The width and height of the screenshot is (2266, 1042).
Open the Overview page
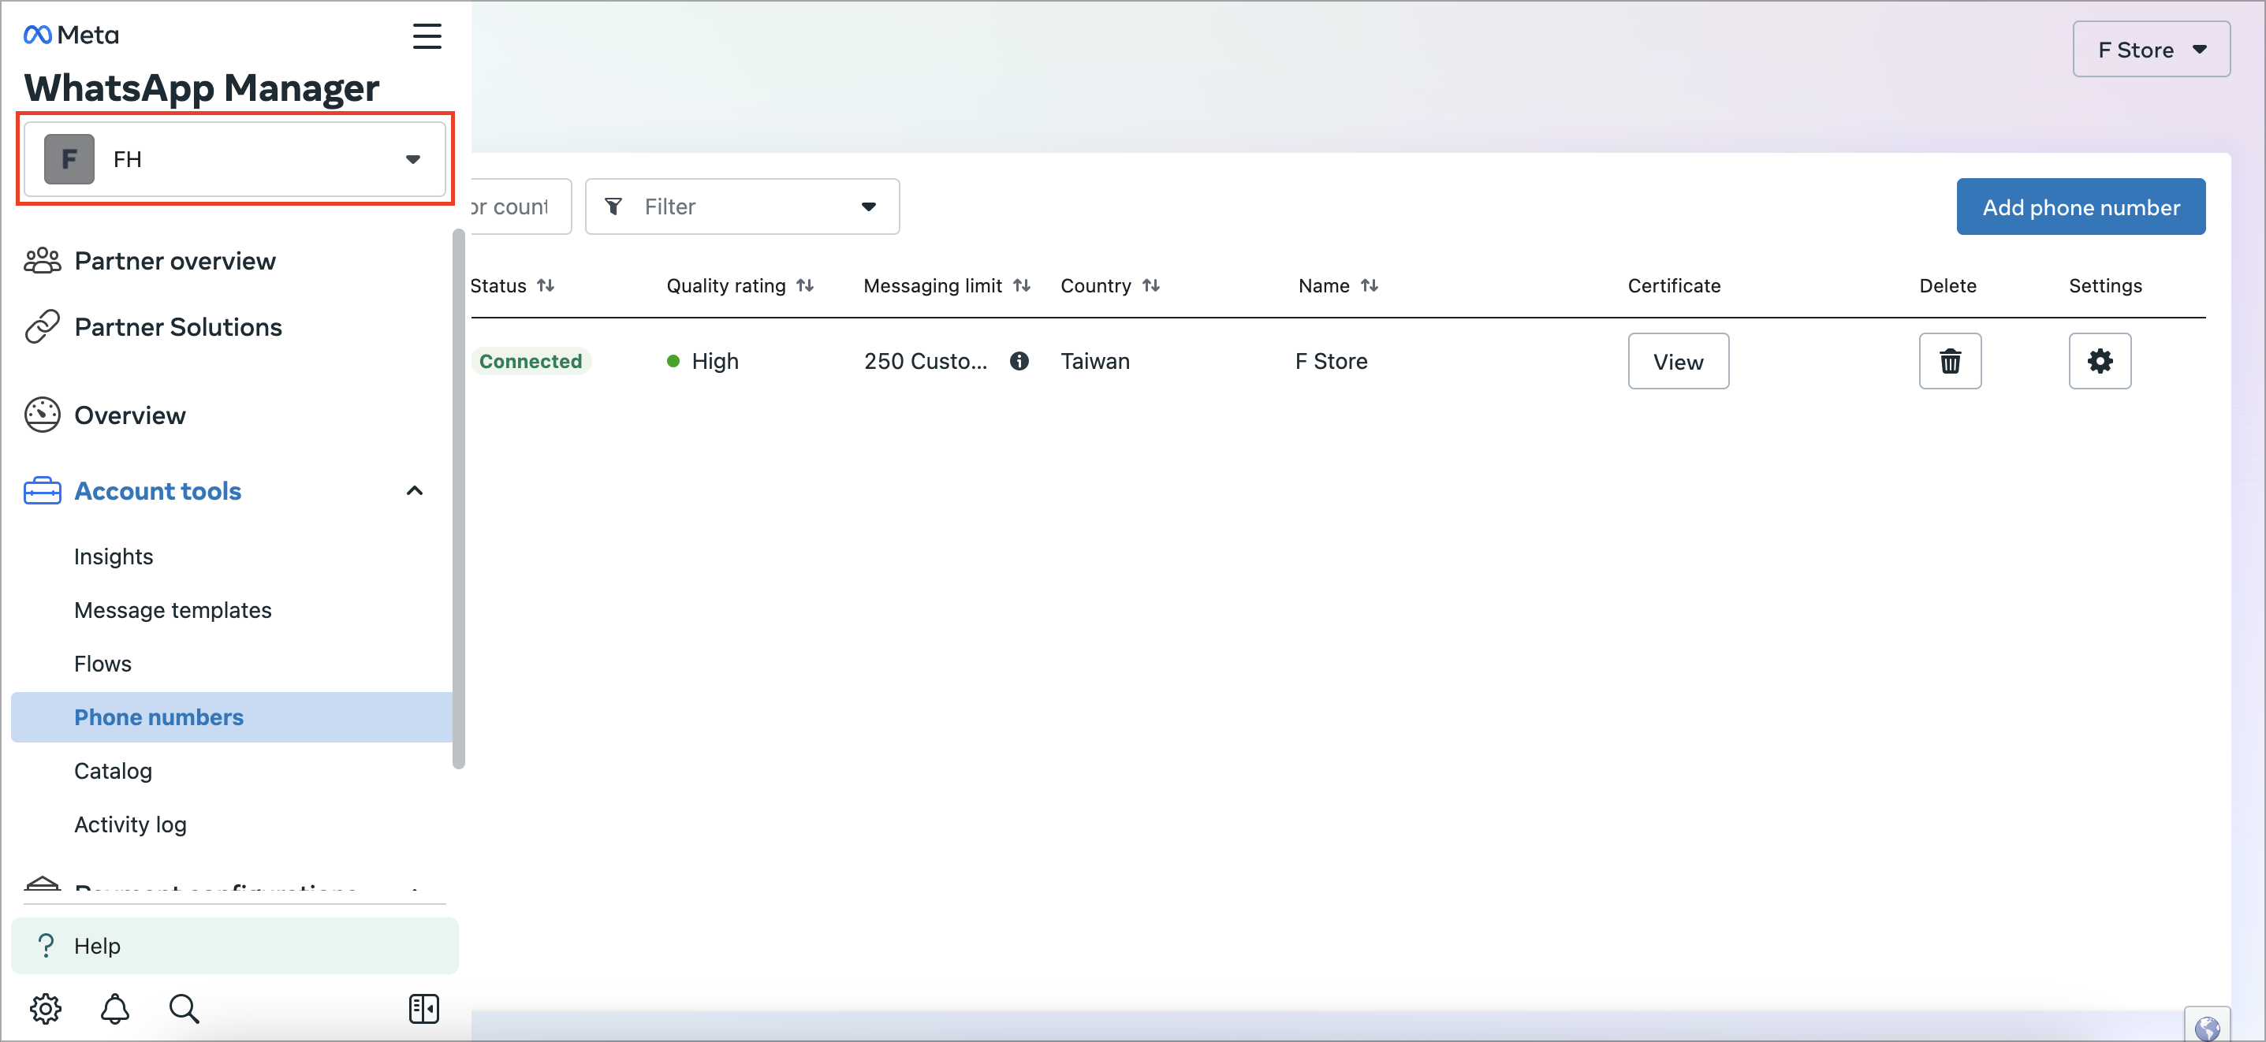(129, 414)
